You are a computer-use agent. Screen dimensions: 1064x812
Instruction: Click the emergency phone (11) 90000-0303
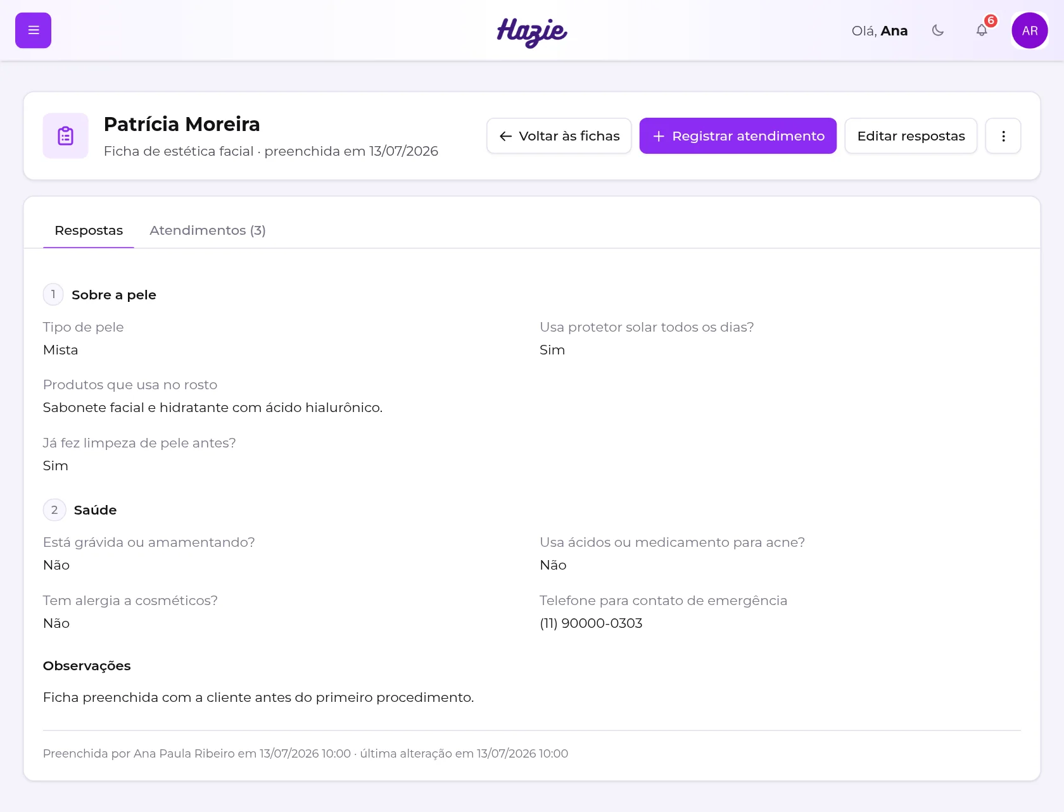pos(591,623)
